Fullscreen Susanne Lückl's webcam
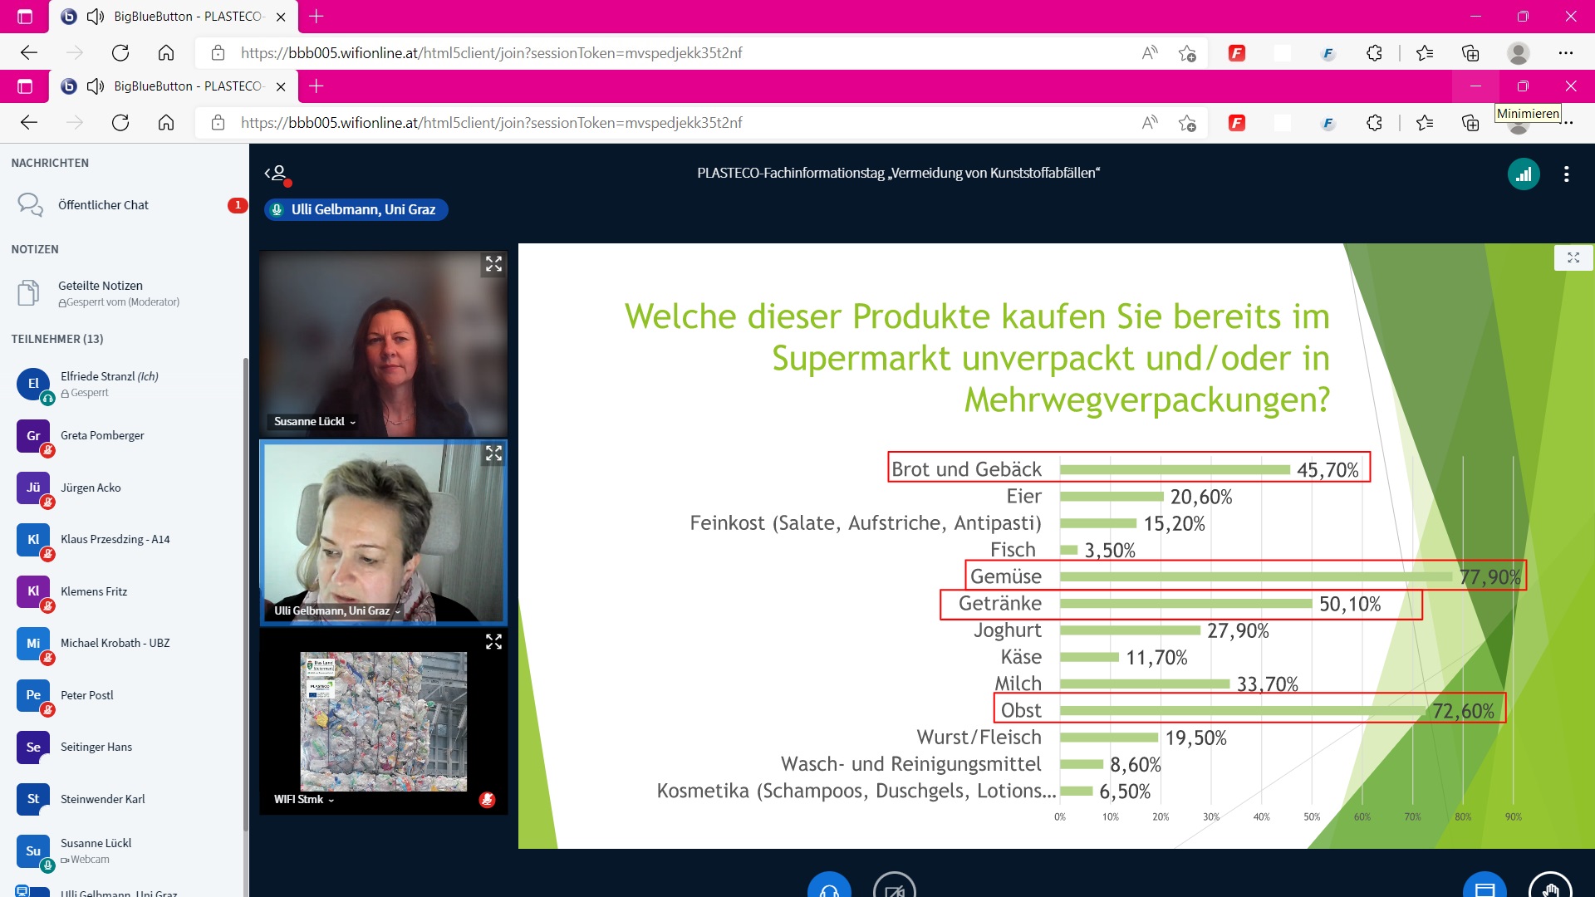This screenshot has height=897, width=1595. [493, 264]
